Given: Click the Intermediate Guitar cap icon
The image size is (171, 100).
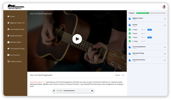Looking at the screenshot, I should point(8,29).
